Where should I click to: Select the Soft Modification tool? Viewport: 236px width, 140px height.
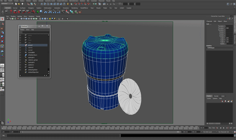pyautogui.click(x=2, y=51)
